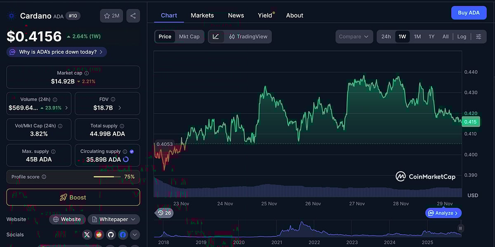Select the line chart style icon
The height and width of the screenshot is (247, 495).
coord(216,36)
